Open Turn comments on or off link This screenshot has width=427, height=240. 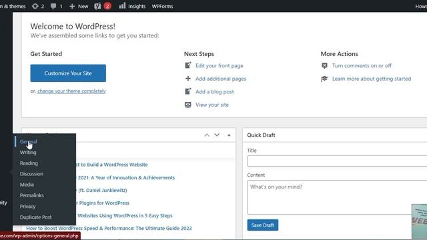tap(362, 65)
